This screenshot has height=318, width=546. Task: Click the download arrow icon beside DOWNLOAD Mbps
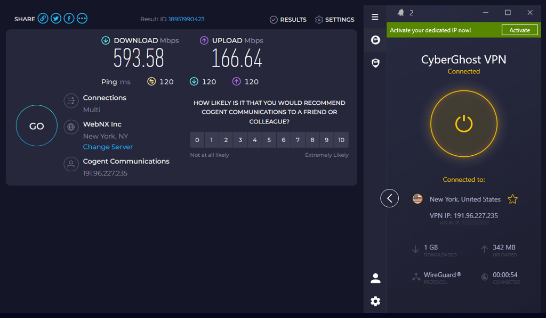(x=106, y=40)
